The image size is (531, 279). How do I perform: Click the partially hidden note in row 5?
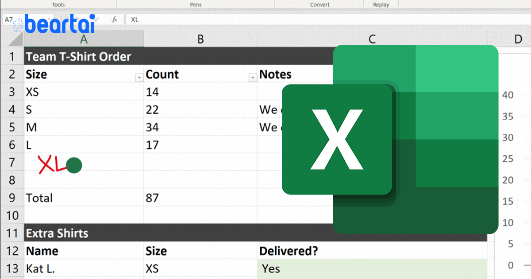click(x=270, y=127)
